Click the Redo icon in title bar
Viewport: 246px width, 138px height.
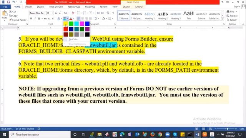click(21, 2)
